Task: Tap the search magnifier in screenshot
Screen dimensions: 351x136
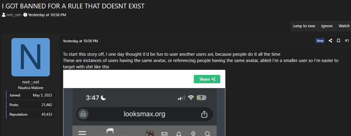Action: [208, 134]
